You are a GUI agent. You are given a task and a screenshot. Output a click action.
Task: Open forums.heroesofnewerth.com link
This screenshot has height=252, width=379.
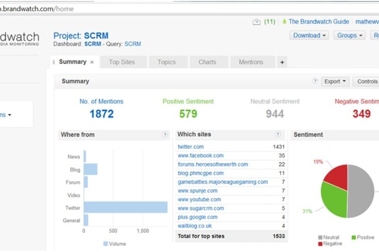pos(213,165)
